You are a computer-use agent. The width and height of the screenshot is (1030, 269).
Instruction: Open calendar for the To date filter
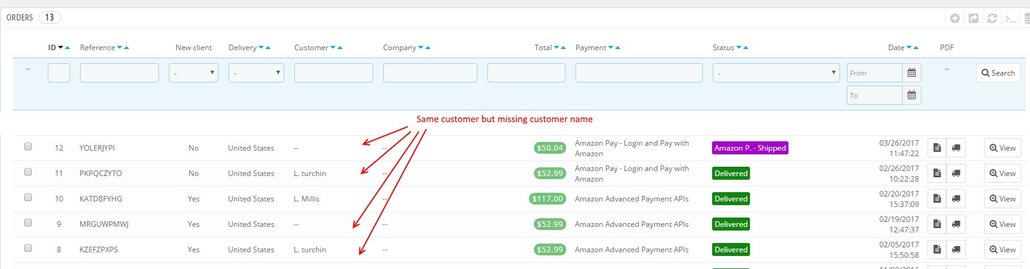tap(911, 95)
